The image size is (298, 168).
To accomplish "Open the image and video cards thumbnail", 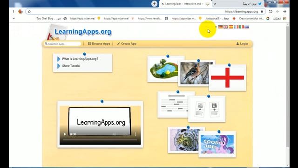I will [x=207, y=109].
